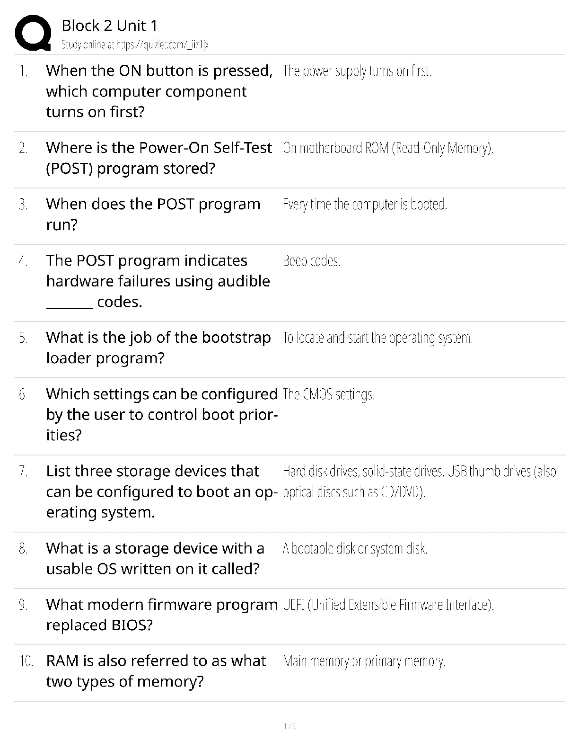Click the UEFI answer text
This screenshot has width=579, height=750.
(x=388, y=605)
